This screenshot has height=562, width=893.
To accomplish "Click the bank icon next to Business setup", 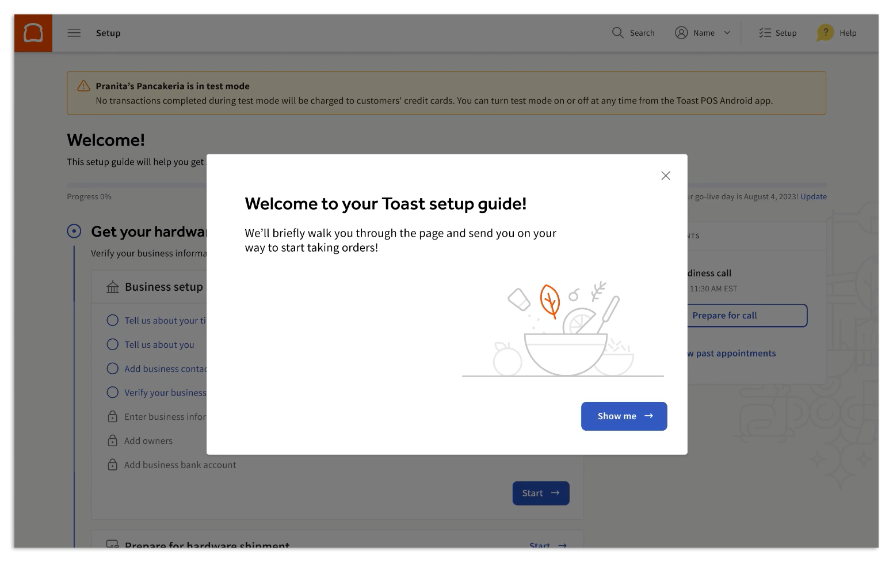I will 112,286.
